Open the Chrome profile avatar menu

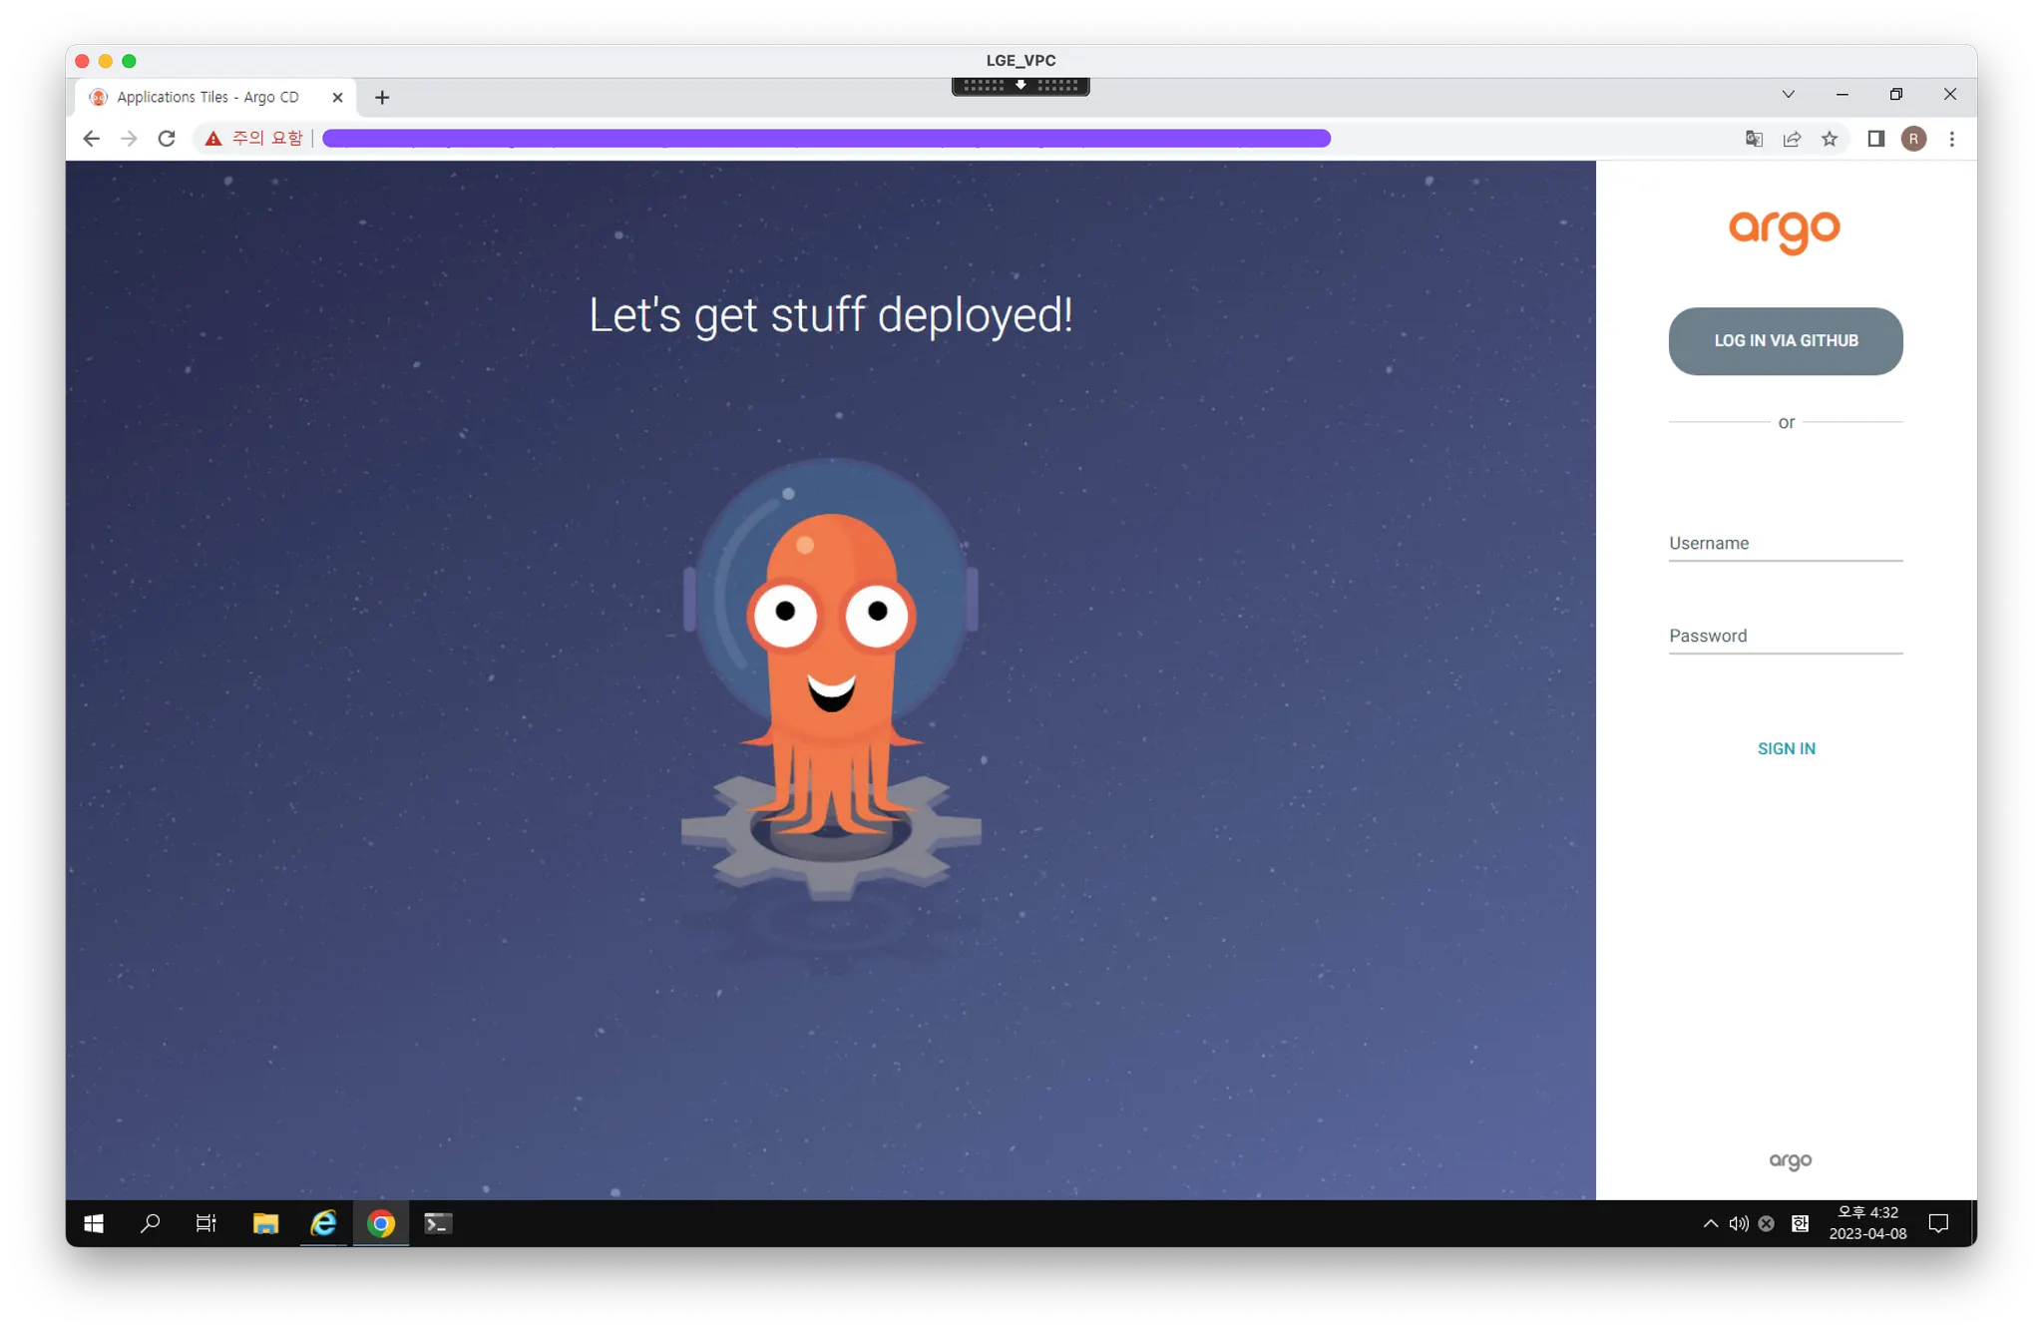pyautogui.click(x=1912, y=139)
